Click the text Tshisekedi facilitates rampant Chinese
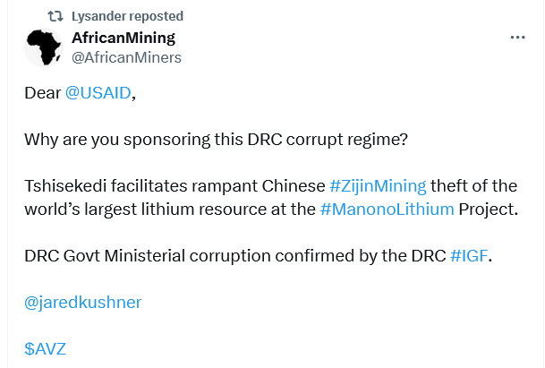 [x=175, y=185]
